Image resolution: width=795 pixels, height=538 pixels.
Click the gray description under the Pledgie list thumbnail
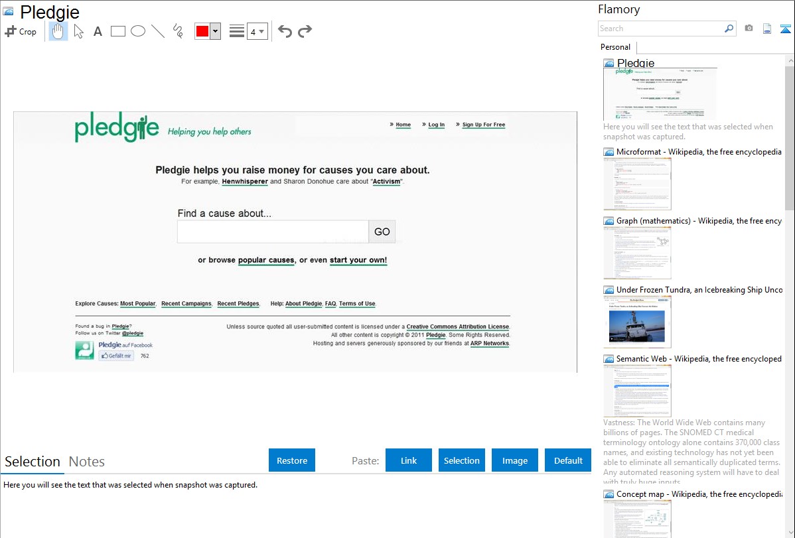pyautogui.click(x=688, y=131)
